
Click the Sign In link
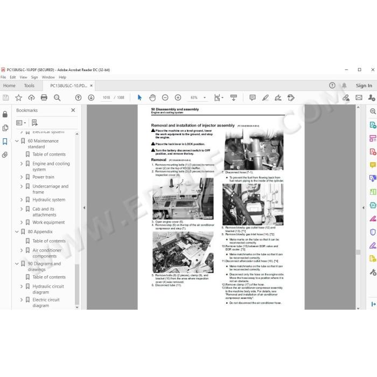point(364,86)
